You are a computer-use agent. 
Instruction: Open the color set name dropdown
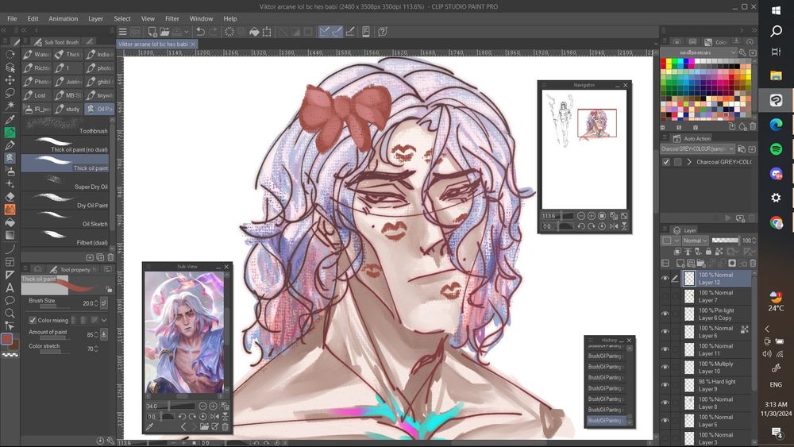[700, 52]
